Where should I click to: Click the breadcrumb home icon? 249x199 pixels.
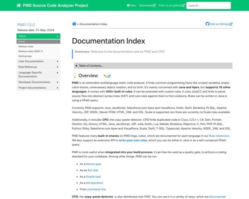(74, 24)
